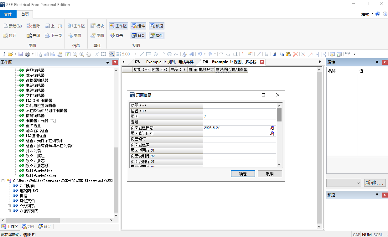Screen dimensions: 388x237
Task: Switch to Example 1: 视图, 电线零件 tab
Action: pyautogui.click(x=170, y=62)
